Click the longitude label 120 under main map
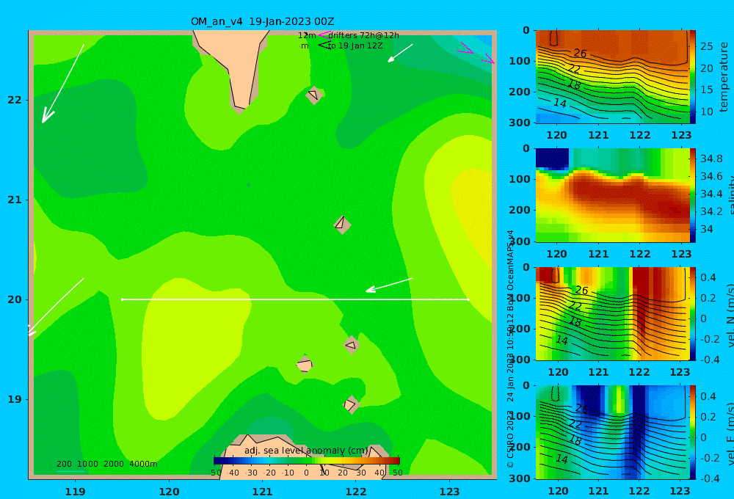The width and height of the screenshot is (734, 499). click(169, 492)
